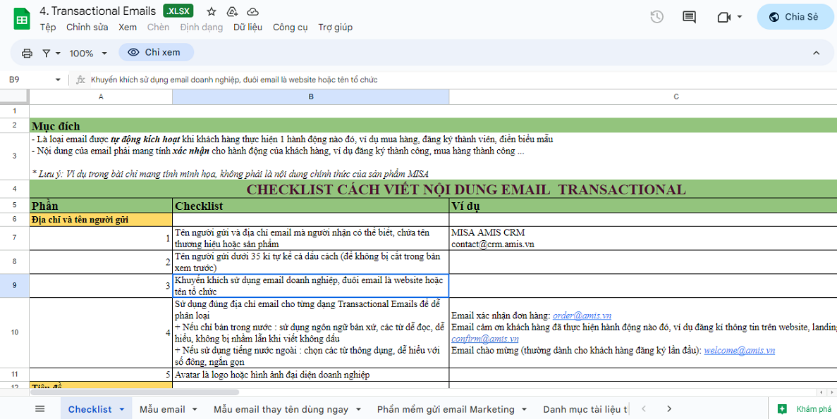Open the Checklist tab dropdown arrow
This screenshot has width=837, height=419.
122,409
